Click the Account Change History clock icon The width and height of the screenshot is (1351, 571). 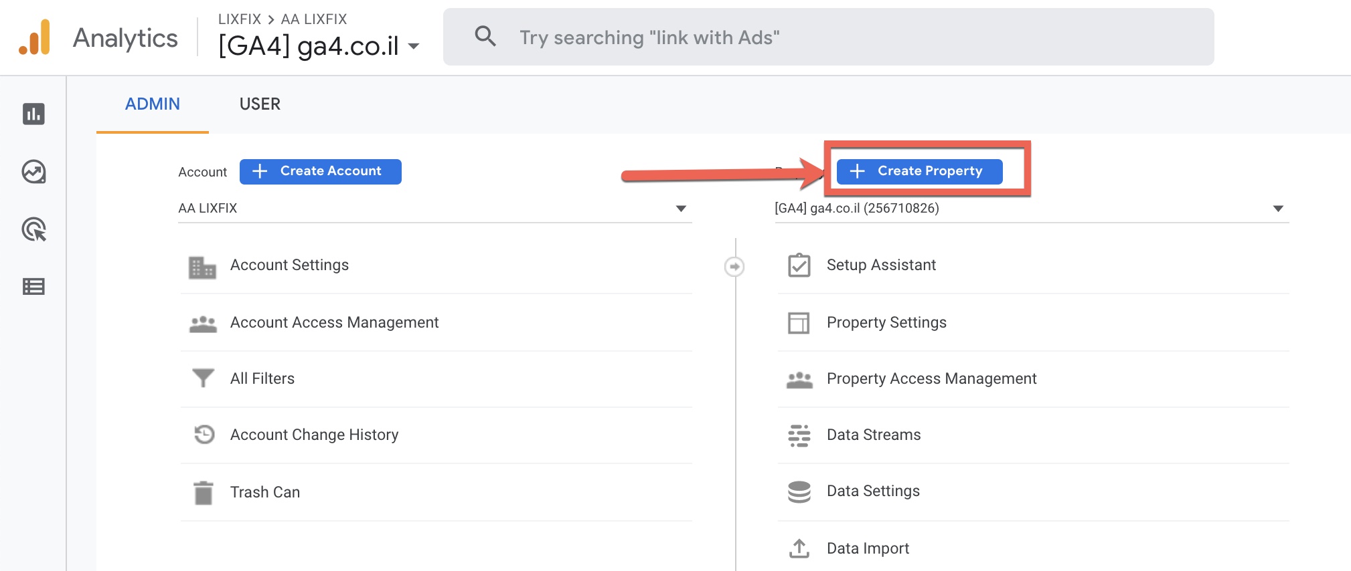click(204, 435)
